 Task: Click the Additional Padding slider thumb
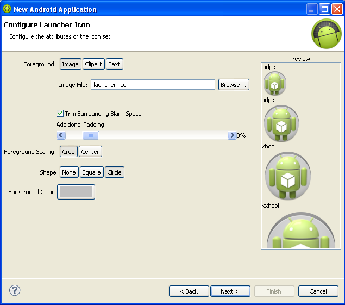(91, 135)
